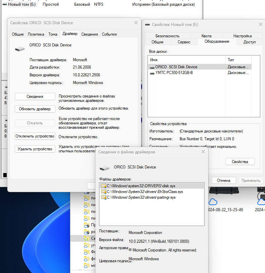Screen dimensions: 265x273
Task: Select the highlighted Ск folder in Explorer
Action: pyautogui.click(x=83, y=238)
